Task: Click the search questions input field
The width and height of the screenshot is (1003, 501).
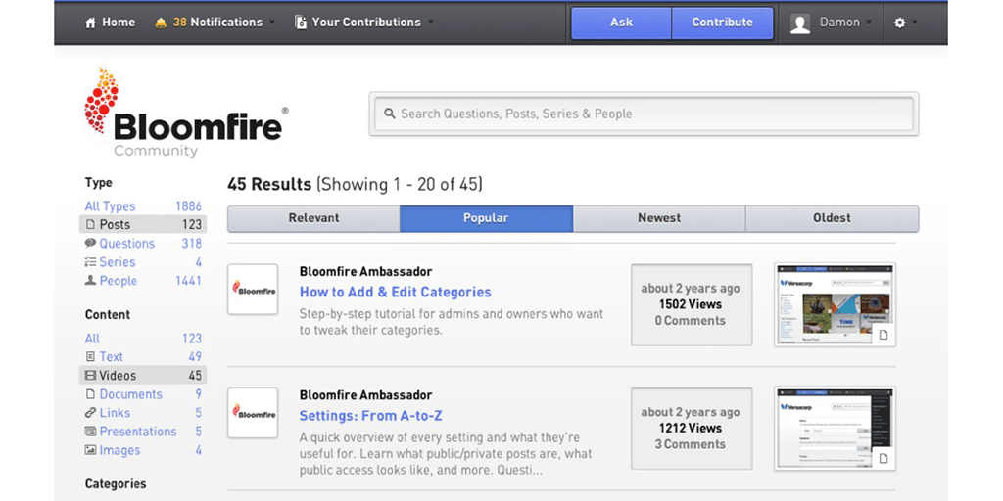Action: point(646,114)
